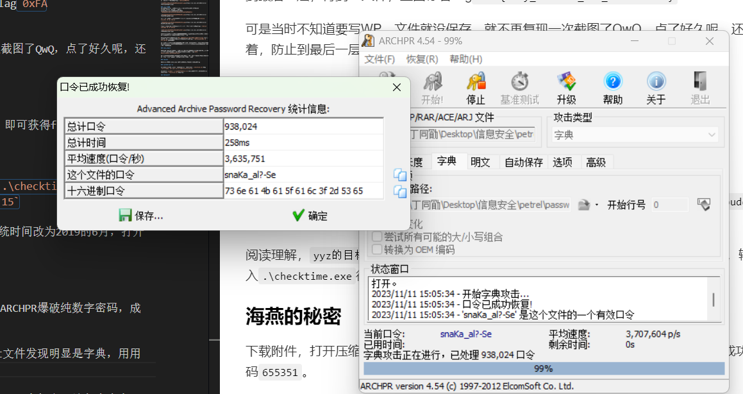Switch to the 自动保存 tab
The width and height of the screenshot is (743, 394).
(x=524, y=162)
